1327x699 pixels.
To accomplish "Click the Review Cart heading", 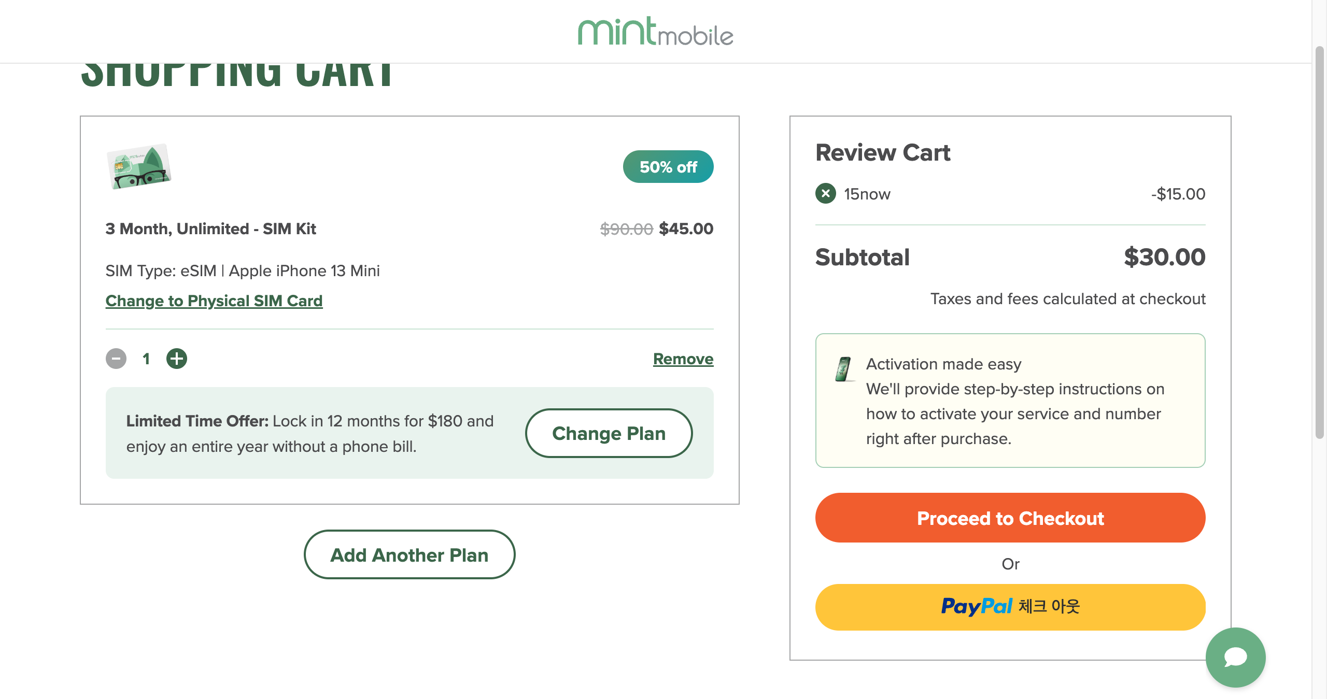I will [883, 153].
